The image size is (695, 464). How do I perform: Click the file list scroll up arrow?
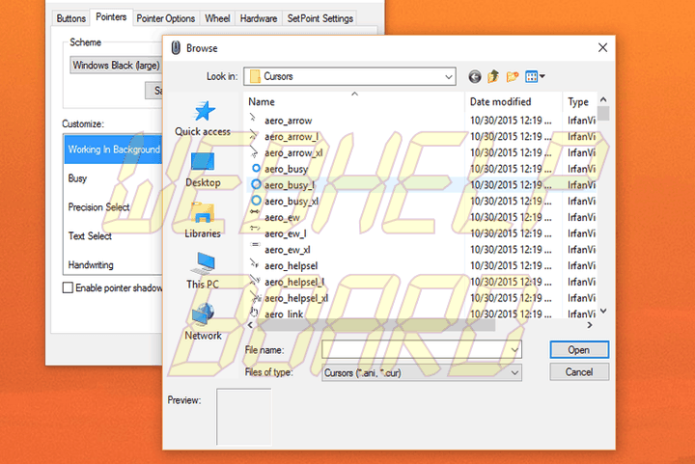point(603,99)
